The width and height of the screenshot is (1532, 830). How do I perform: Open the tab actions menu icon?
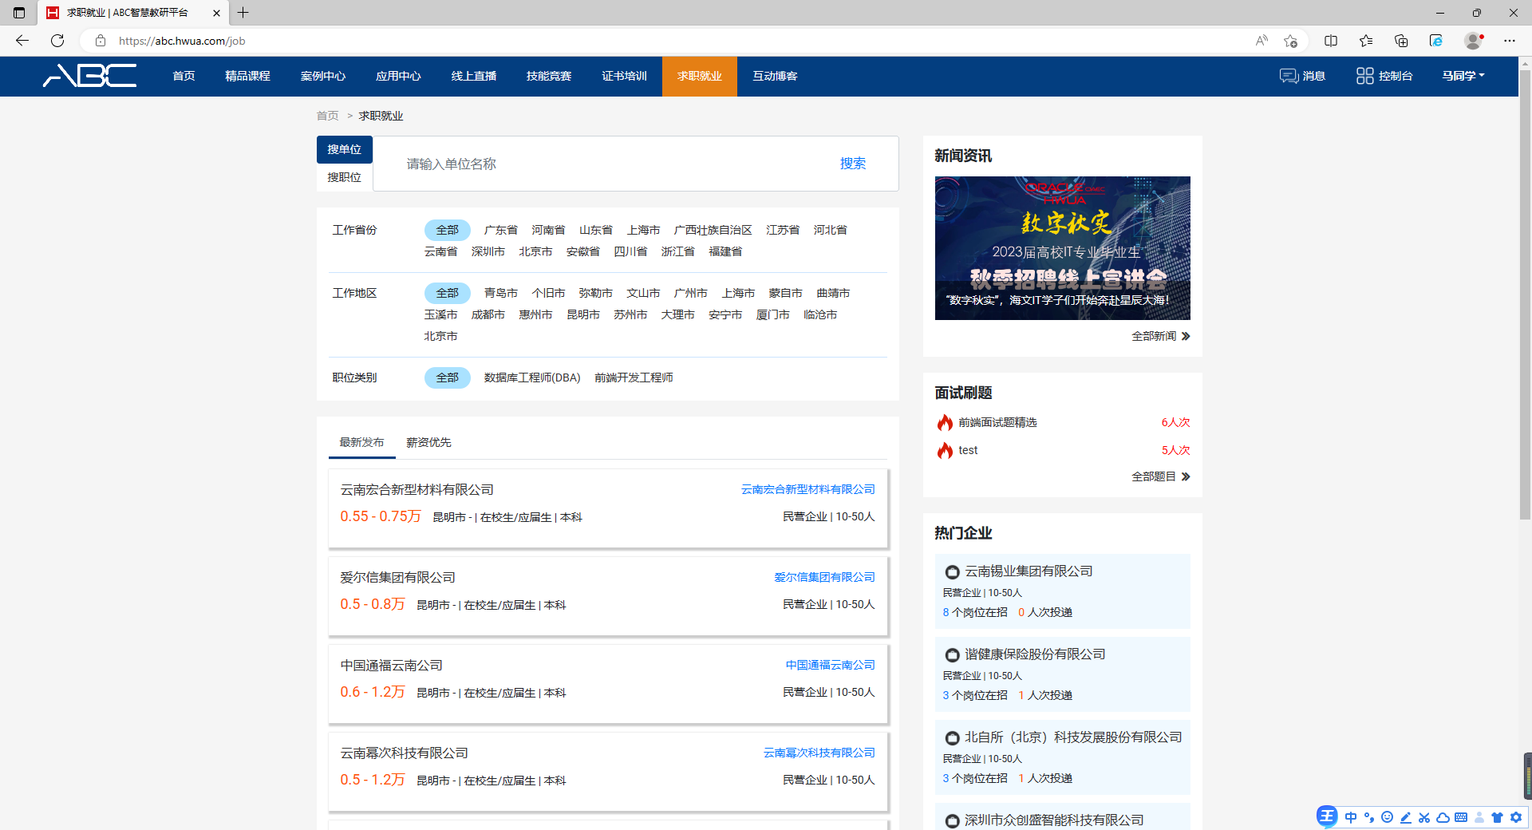click(19, 13)
